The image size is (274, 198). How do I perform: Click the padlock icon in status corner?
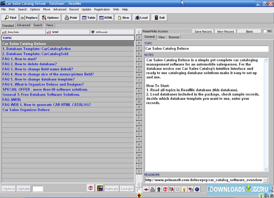point(272,196)
